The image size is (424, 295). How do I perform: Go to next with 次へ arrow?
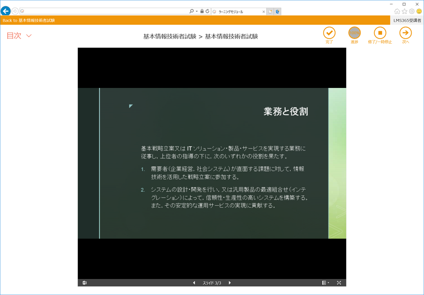405,33
